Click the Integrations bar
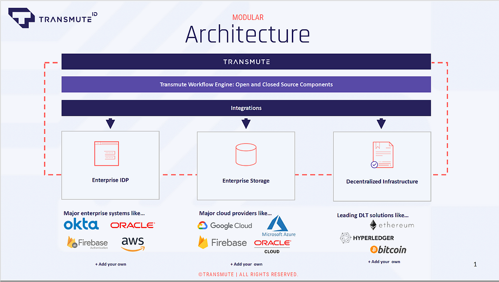This screenshot has width=499, height=282. [x=246, y=108]
